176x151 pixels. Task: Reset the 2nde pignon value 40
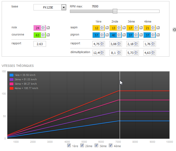[124, 35]
